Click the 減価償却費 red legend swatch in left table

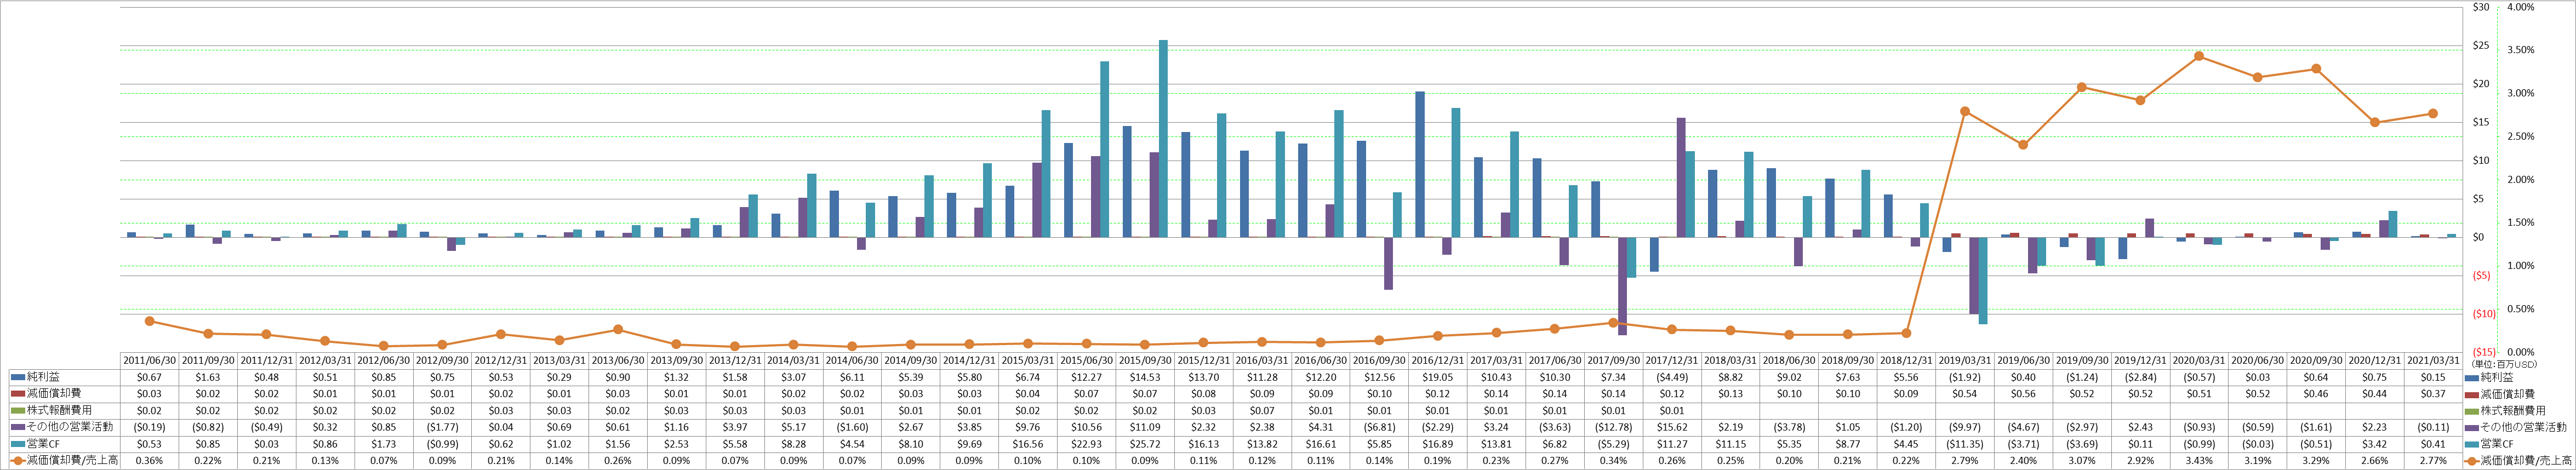pyautogui.click(x=17, y=394)
